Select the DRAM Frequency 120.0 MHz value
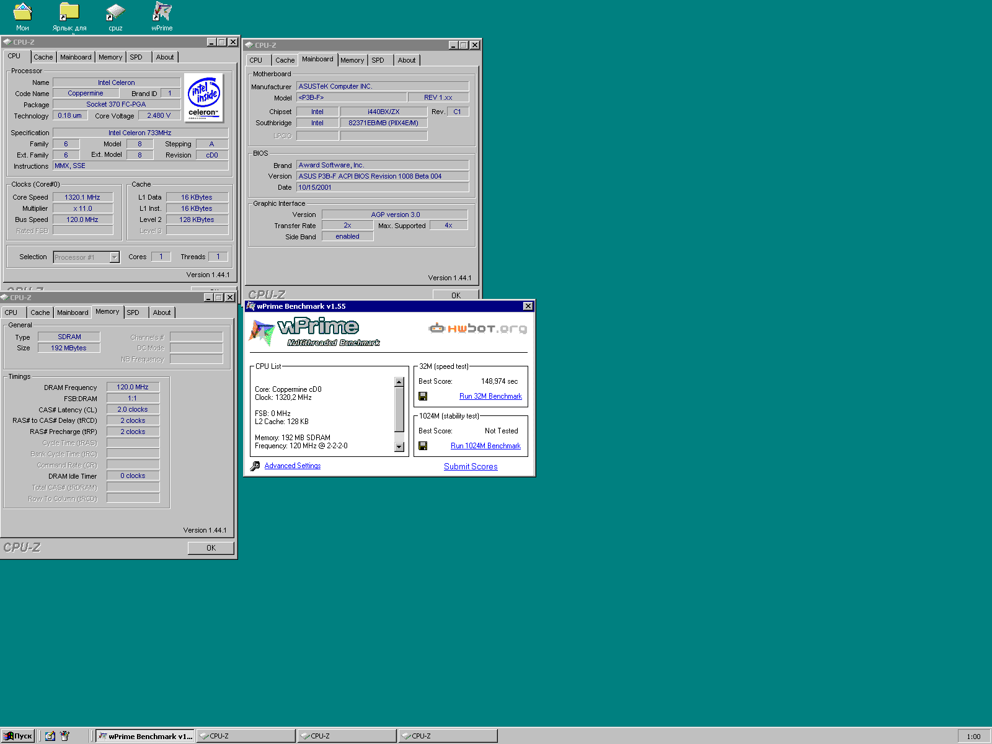Screen dimensions: 992x744 point(133,387)
